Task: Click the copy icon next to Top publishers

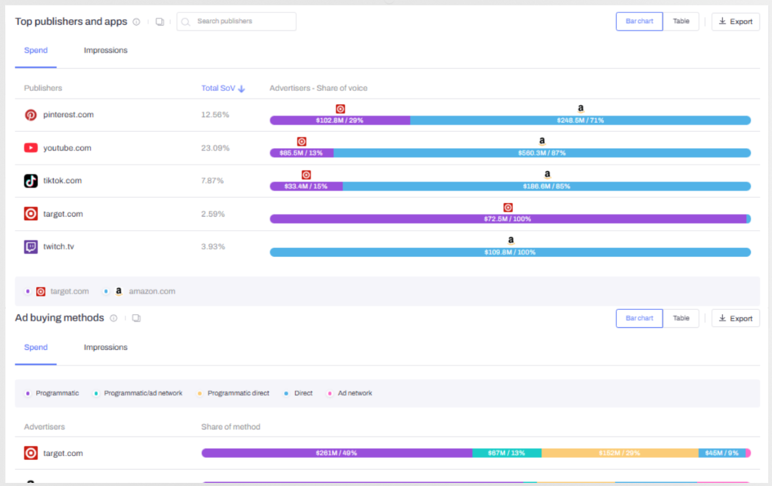Action: click(x=159, y=22)
